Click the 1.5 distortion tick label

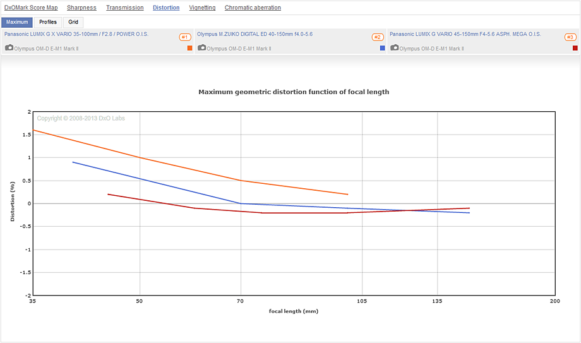pyautogui.click(x=27, y=135)
